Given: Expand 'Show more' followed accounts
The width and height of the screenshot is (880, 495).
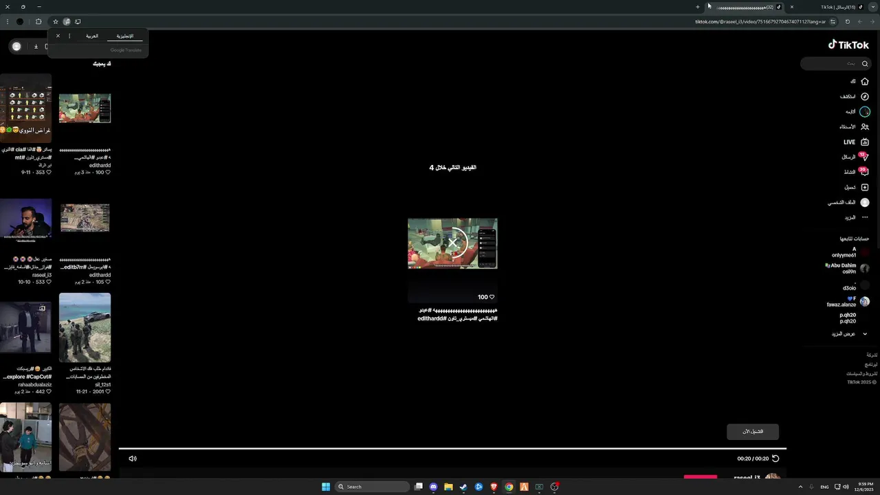Looking at the screenshot, I should tap(850, 334).
